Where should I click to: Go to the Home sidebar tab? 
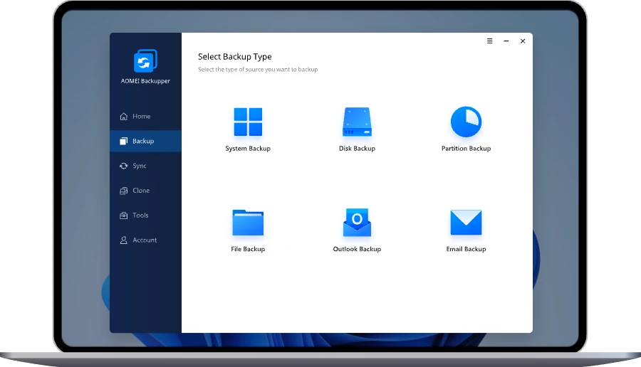(x=141, y=117)
